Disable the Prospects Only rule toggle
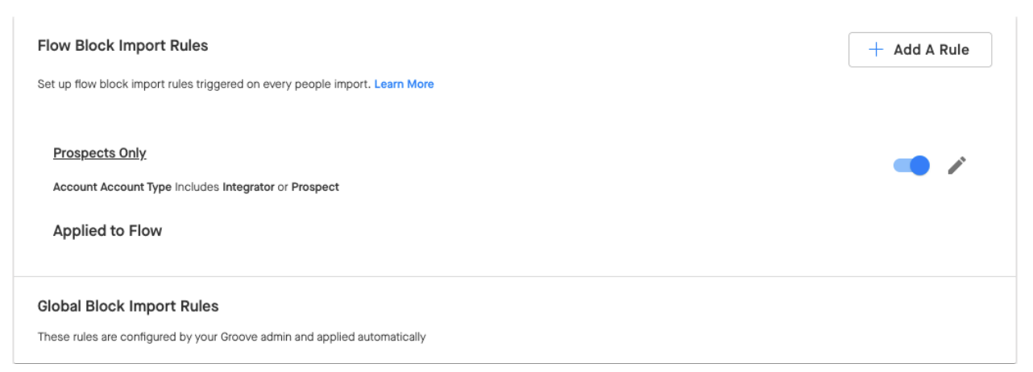 tap(911, 165)
